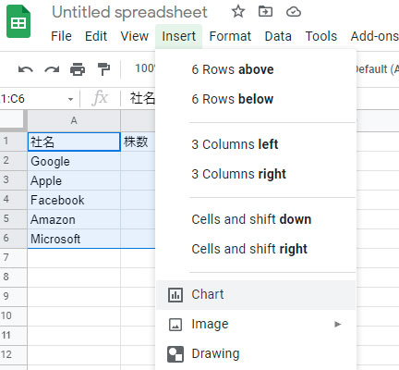
Task: Check the cloud save status icon
Action: click(x=294, y=12)
